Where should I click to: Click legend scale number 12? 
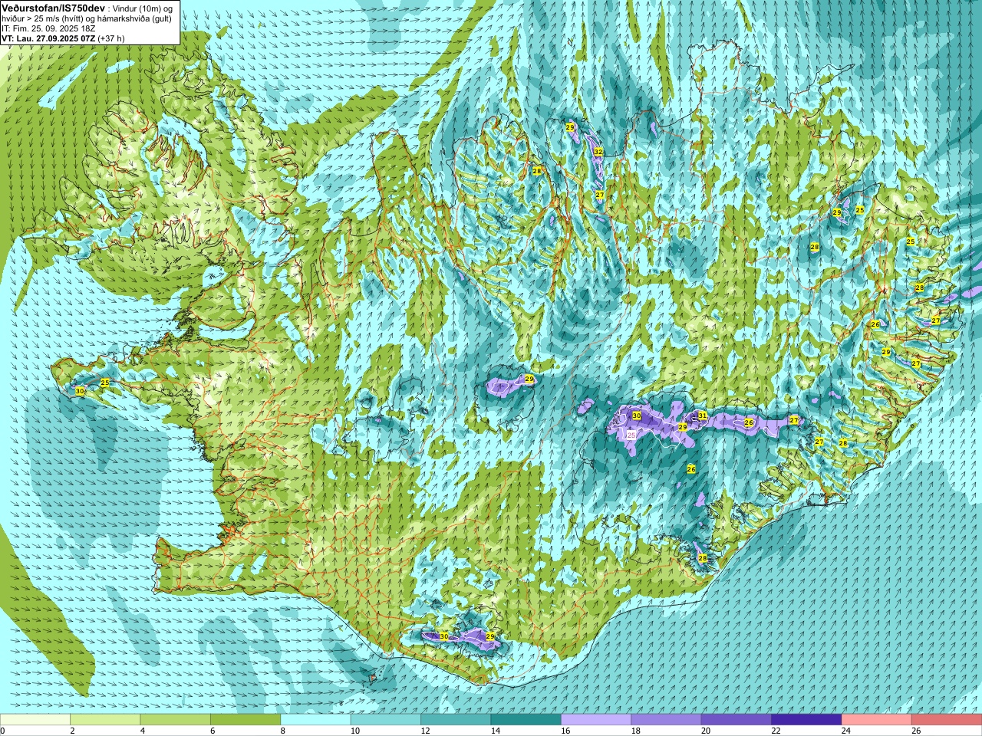pyautogui.click(x=425, y=731)
